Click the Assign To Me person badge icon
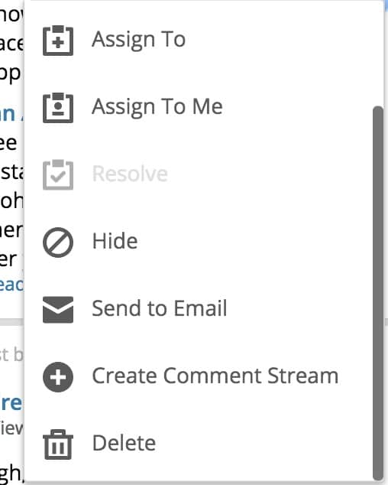 58,108
